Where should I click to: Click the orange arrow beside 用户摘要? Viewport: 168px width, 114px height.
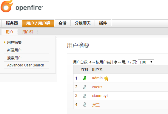[5, 42]
